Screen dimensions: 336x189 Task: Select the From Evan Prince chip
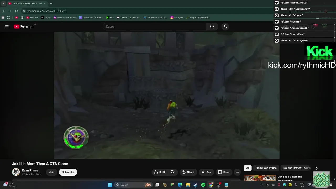pyautogui.click(x=266, y=168)
